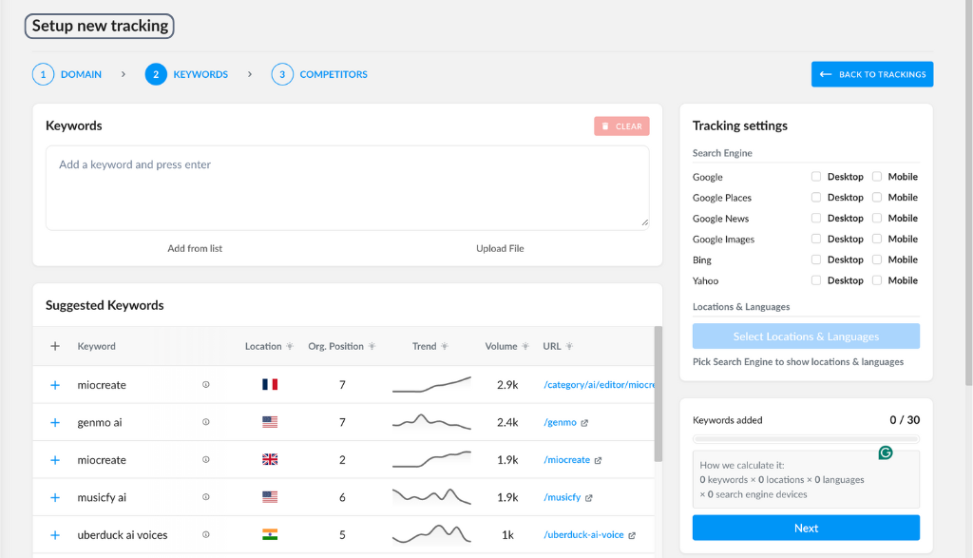Viewport: 973px width, 558px height.
Task: Open external link icon beside /genmo
Action: pos(584,423)
